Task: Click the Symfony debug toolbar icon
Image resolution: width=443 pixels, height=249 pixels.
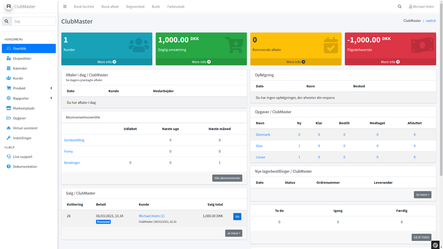Action: [x=435, y=245]
